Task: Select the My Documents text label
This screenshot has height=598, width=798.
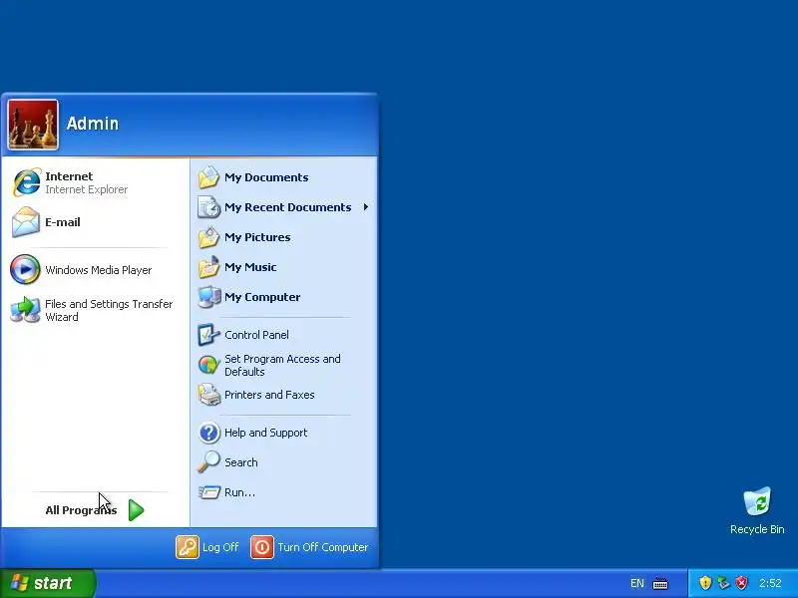Action: (266, 177)
